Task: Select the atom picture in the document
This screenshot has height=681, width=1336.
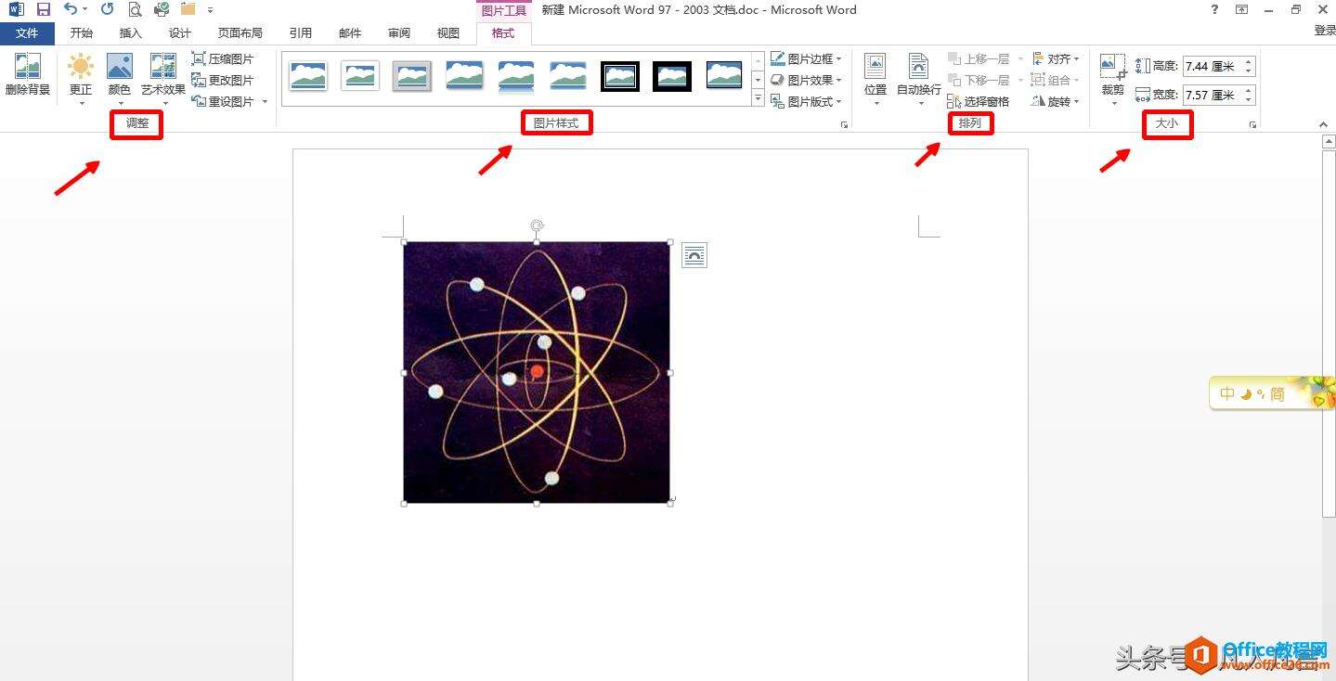Action: coord(537,372)
